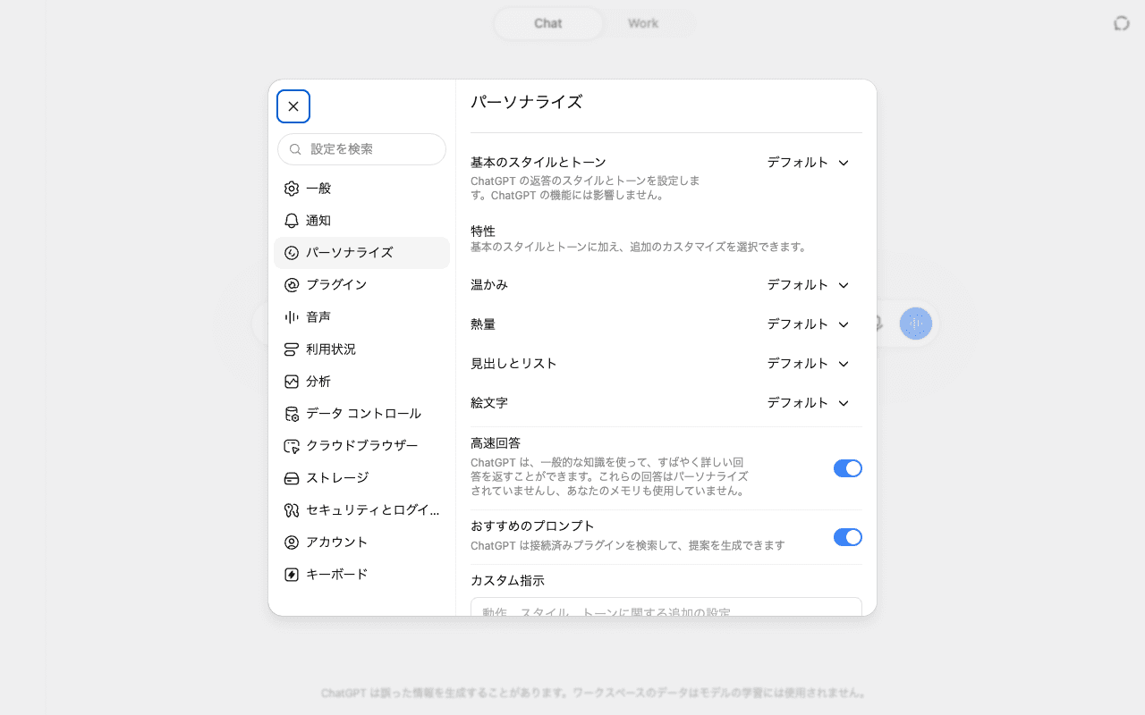Click the chart icon beside 分析
1145x715 pixels.
pos(292,382)
